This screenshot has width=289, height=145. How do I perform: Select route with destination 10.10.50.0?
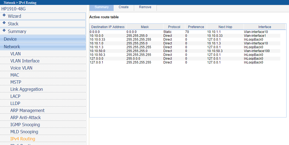(x=97, y=51)
